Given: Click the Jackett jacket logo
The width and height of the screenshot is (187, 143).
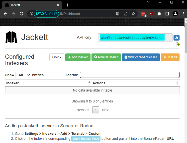Looking at the screenshot, I should click(x=11, y=37).
